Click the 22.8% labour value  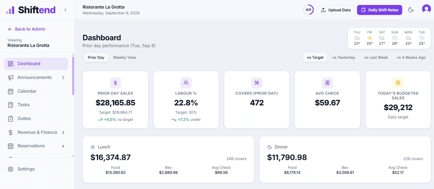coord(186,103)
